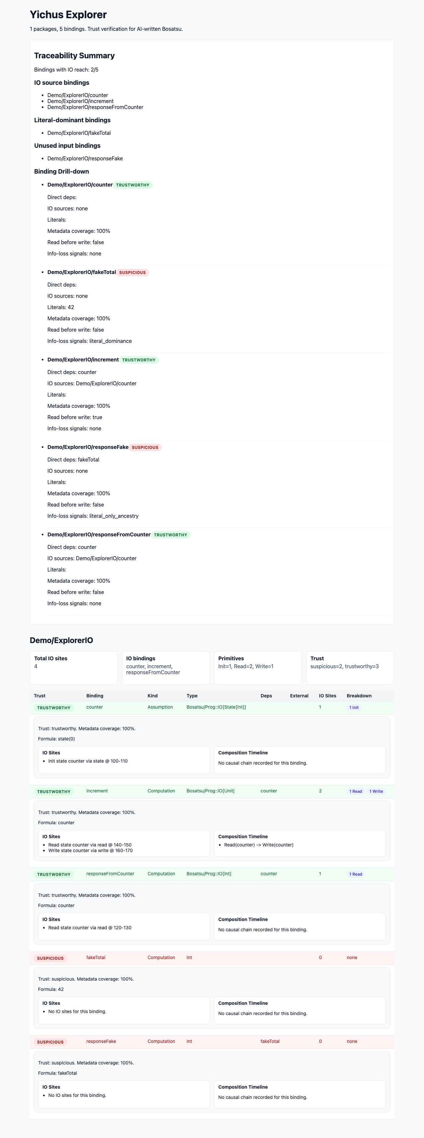This screenshot has height=1138, width=424.
Task: Select the TRUSTWORTHY badge near responseFromCounter drill-down
Action: [171, 534]
